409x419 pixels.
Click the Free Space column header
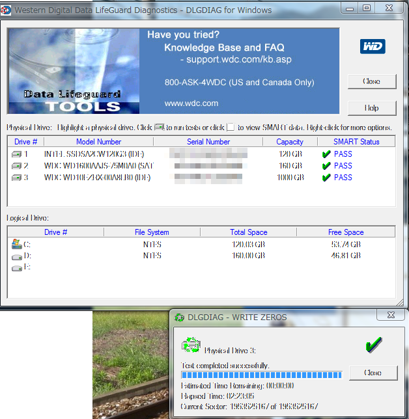click(346, 232)
